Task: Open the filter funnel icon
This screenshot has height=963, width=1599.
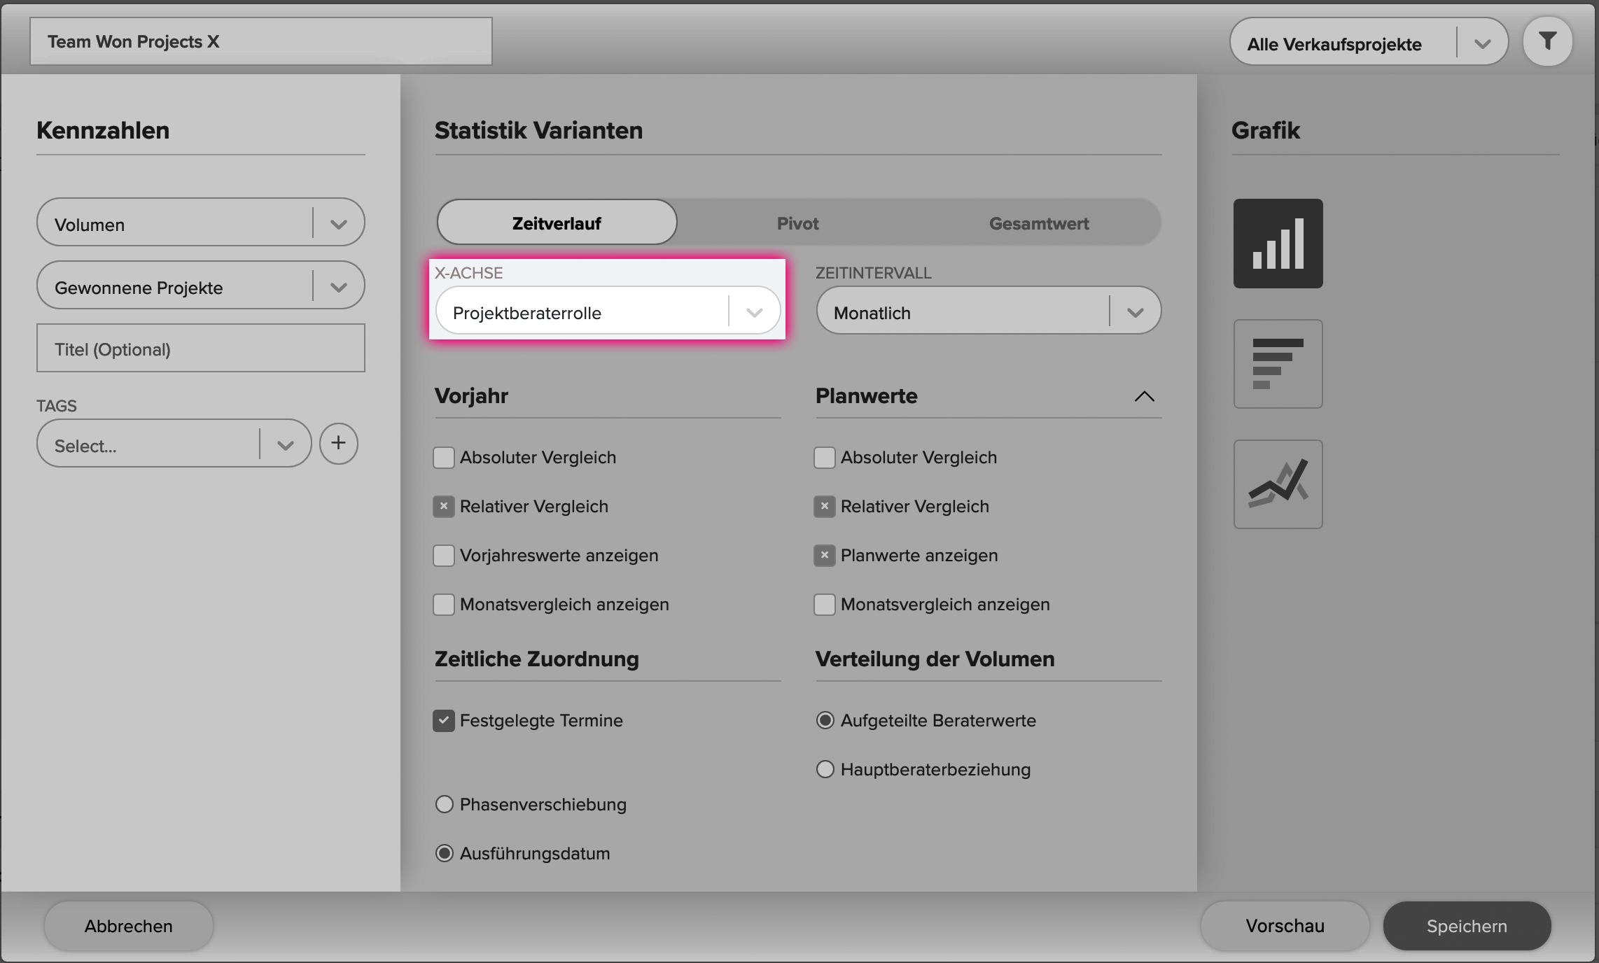Action: coord(1547,41)
